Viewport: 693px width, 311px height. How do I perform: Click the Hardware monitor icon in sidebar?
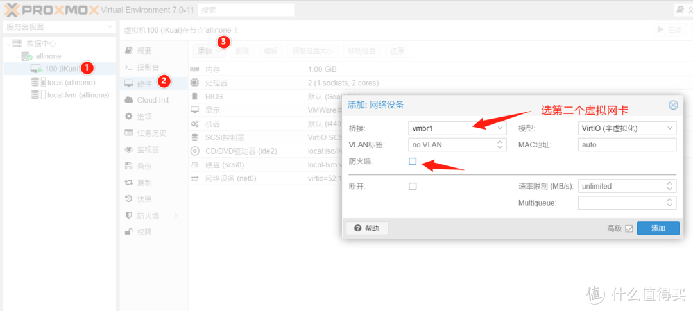coord(128,83)
